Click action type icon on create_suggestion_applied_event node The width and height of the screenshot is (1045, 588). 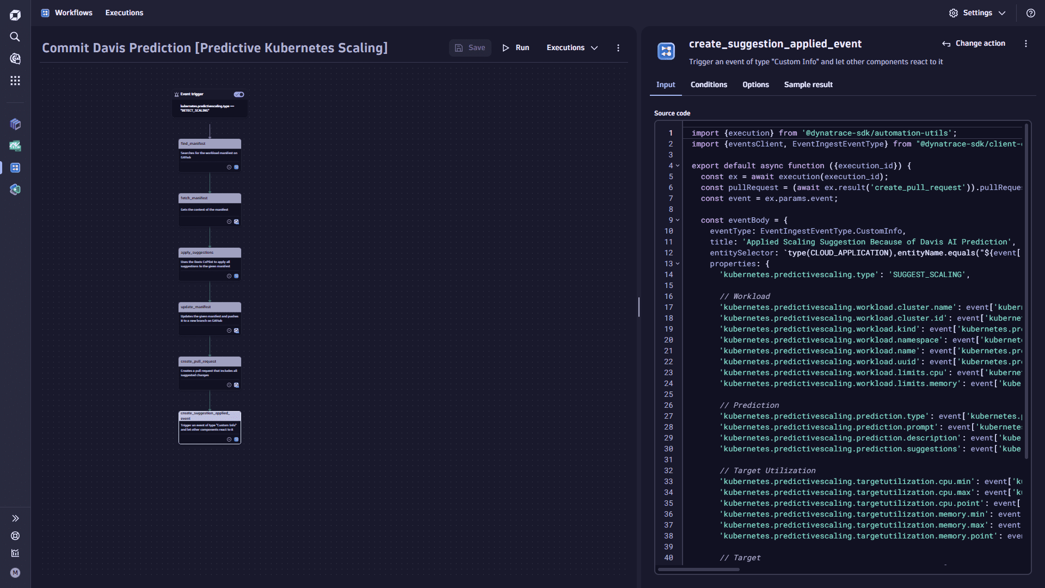click(236, 439)
